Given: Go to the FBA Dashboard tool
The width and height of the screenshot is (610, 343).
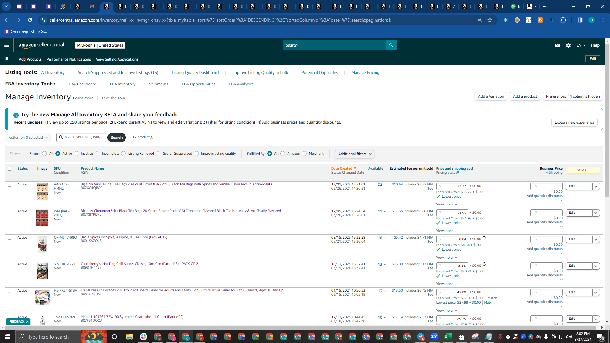Looking at the screenshot, I should pyautogui.click(x=83, y=84).
